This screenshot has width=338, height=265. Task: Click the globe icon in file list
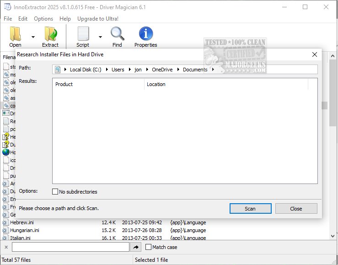[x=6, y=152]
